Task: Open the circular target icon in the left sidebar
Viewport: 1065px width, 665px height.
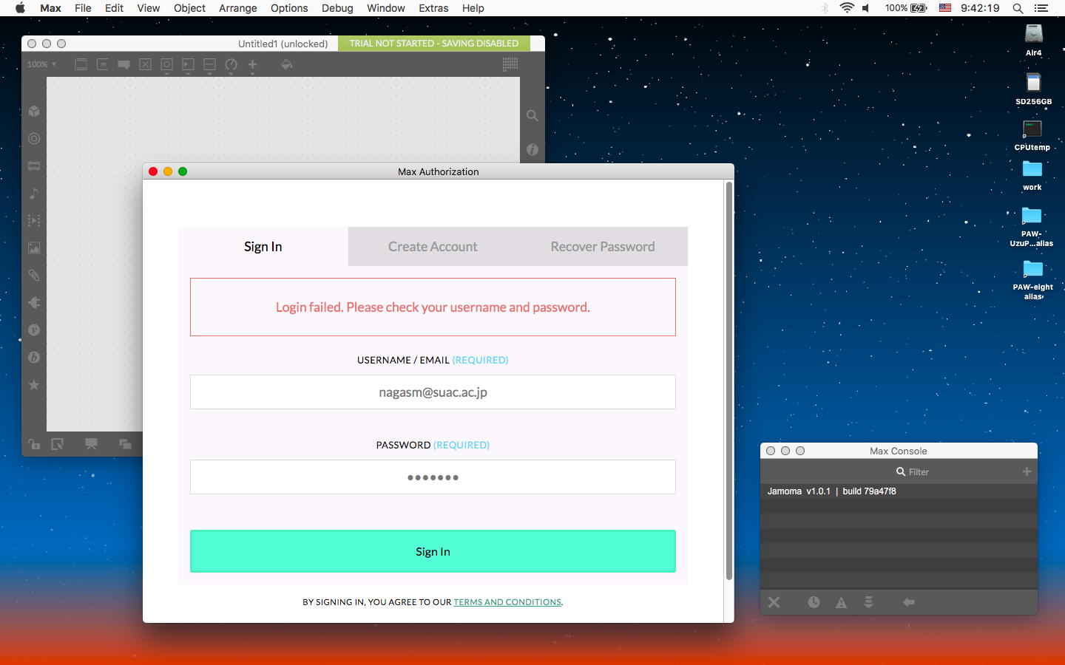Action: pos(34,138)
